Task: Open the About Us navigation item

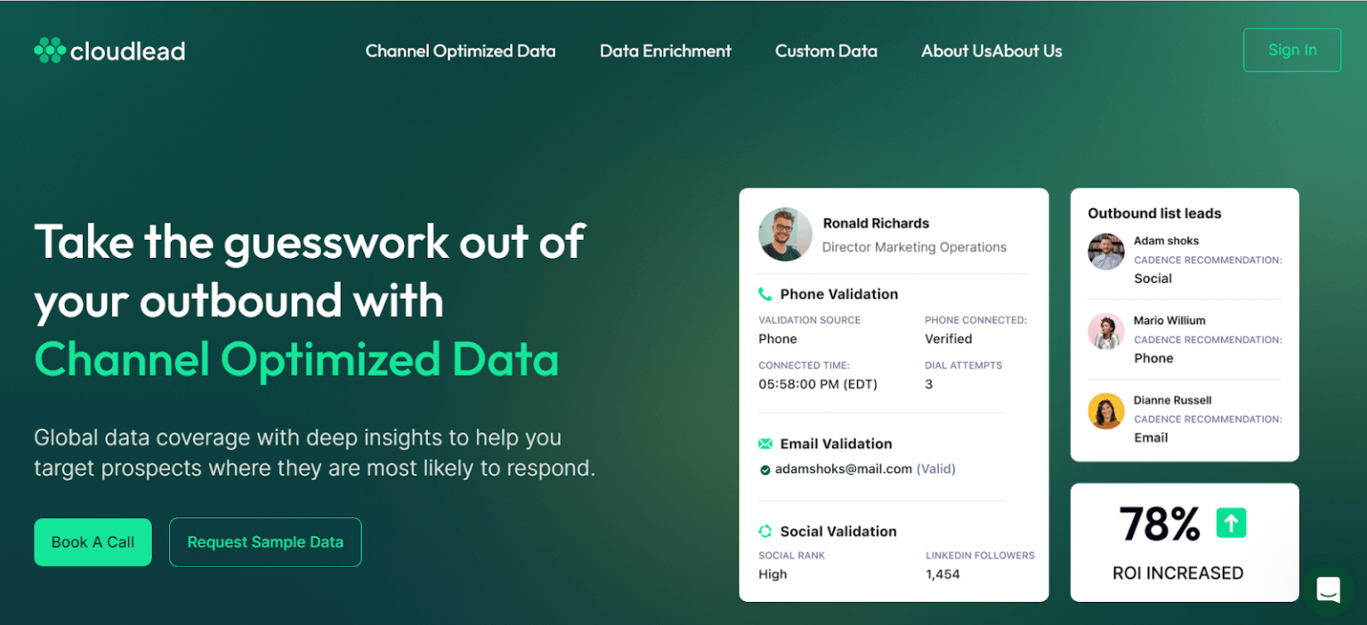Action: pos(991,51)
